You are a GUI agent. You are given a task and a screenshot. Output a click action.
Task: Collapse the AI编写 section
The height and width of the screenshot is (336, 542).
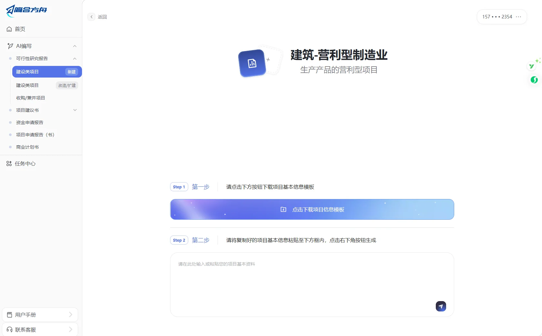click(75, 46)
